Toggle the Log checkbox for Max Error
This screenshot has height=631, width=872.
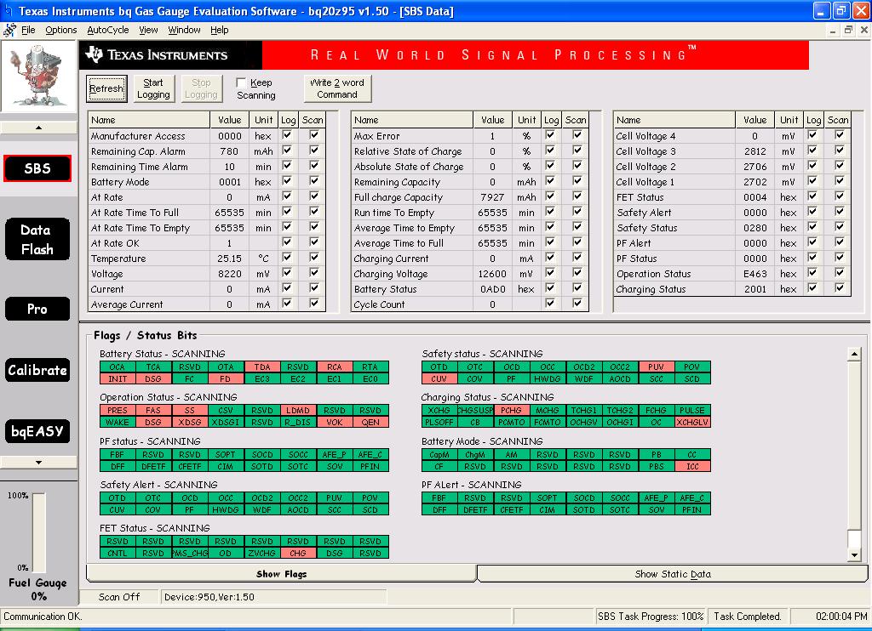pos(550,135)
